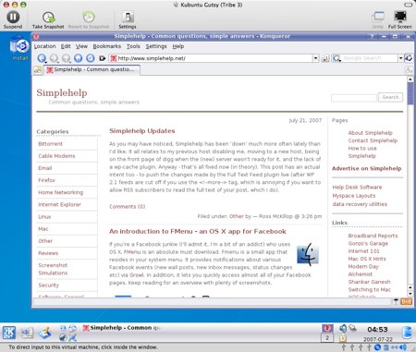Click the Go button beside location bar
416x352 pixels.
click(325, 58)
